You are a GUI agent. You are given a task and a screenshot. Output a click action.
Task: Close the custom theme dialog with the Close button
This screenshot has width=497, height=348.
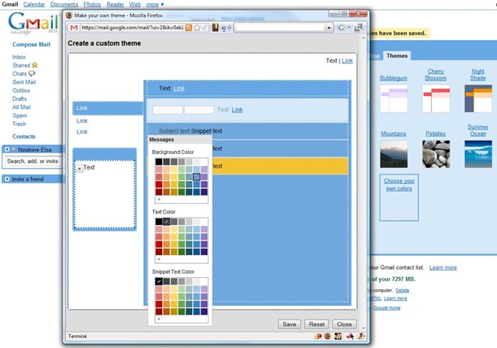[344, 324]
